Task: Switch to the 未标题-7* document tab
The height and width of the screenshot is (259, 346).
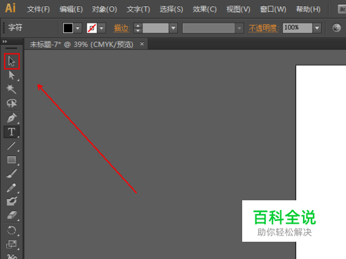Action: pos(82,44)
